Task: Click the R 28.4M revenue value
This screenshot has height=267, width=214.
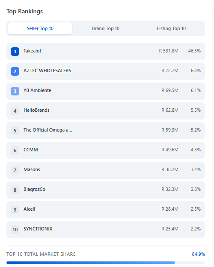Action: (x=170, y=209)
